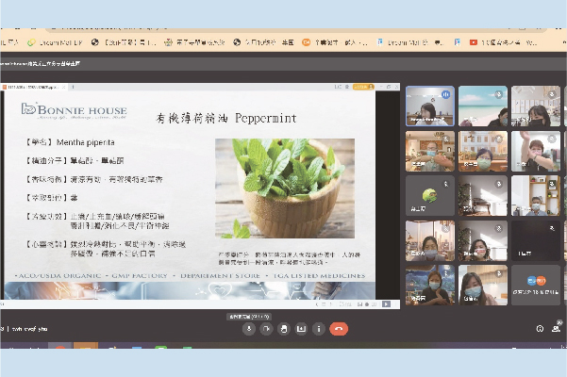
Task: Turn off the camera button
Action: (266, 329)
